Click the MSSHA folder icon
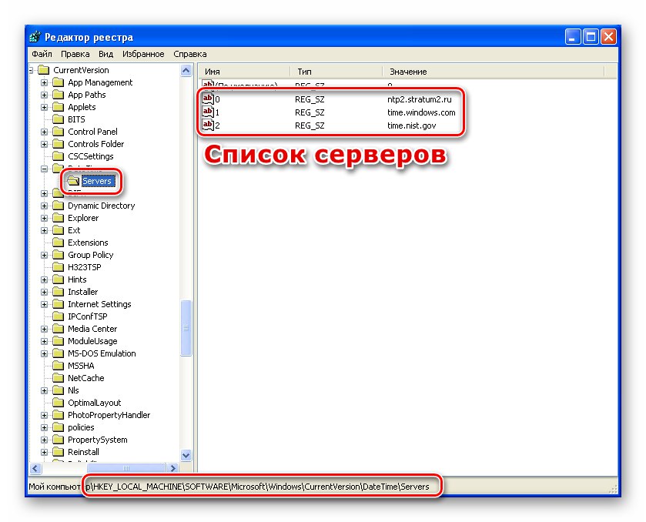The image size is (646, 522). [x=58, y=366]
